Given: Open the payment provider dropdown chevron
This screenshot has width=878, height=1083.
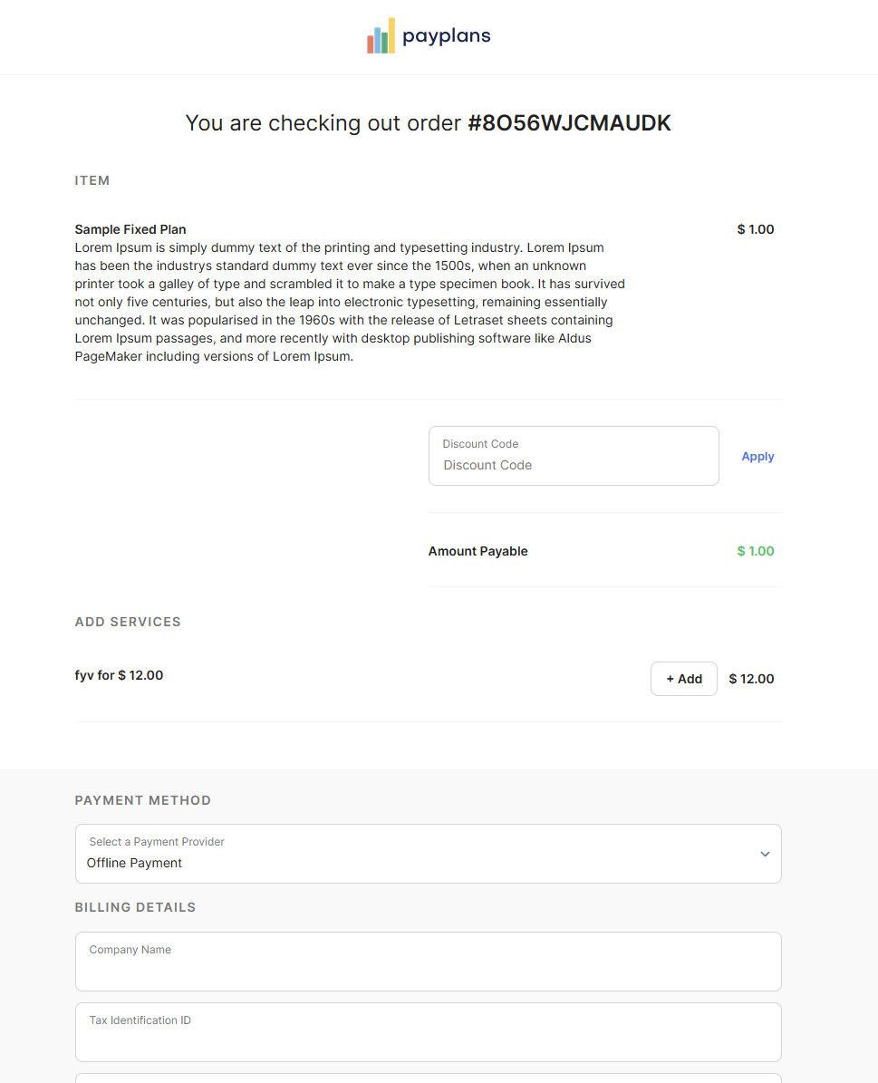Looking at the screenshot, I should (764, 853).
